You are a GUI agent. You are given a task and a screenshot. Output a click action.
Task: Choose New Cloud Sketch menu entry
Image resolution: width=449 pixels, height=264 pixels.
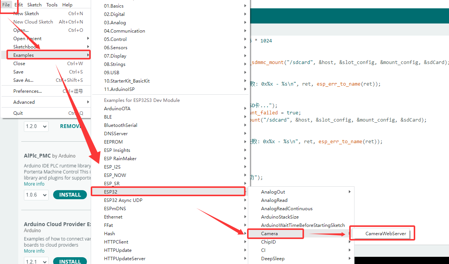tap(46, 22)
